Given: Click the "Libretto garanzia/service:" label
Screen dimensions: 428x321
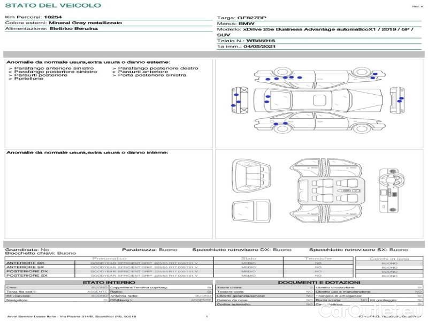Looking at the screenshot, I should 241,296.
